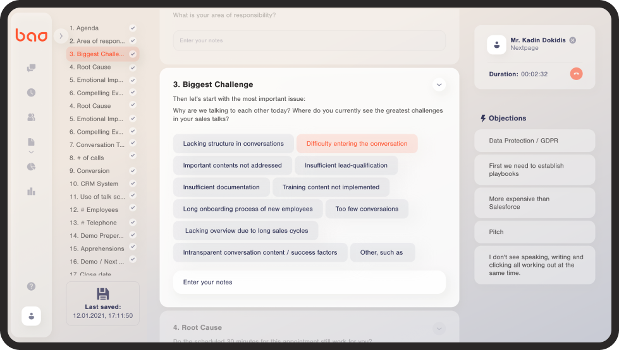The height and width of the screenshot is (350, 619).
Task: Open the help question mark icon
Action: click(31, 286)
